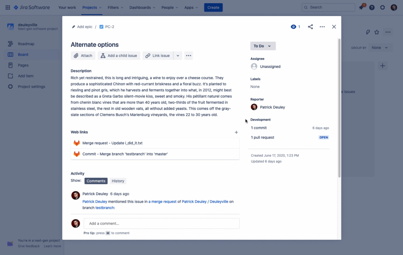Click the Labels None value
Viewport: 403px width, 255px height.
point(255,87)
